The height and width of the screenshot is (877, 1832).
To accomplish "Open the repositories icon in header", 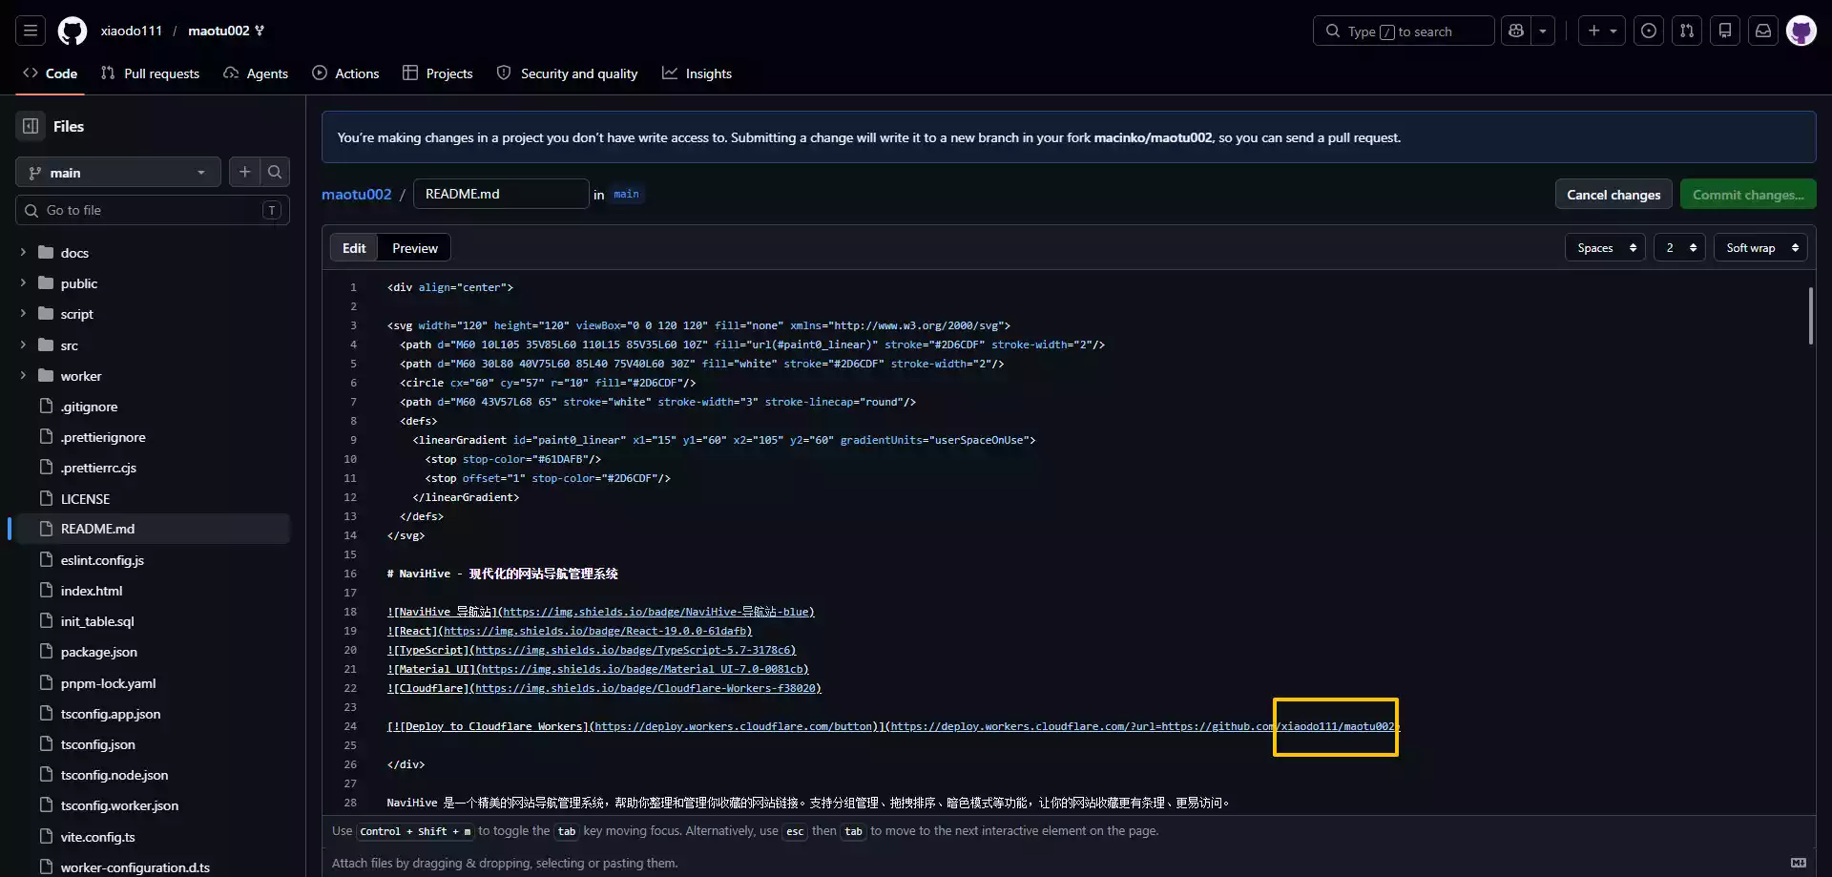I will (x=1725, y=31).
